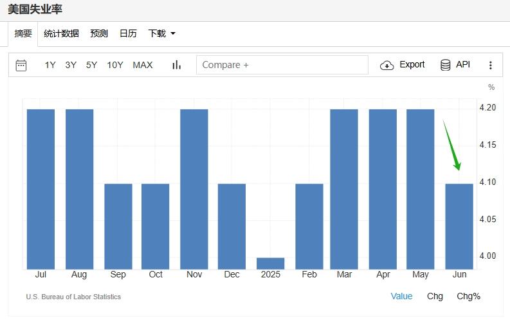The height and width of the screenshot is (323, 510).
Task: Switch chart to Chg view
Action: click(x=435, y=296)
